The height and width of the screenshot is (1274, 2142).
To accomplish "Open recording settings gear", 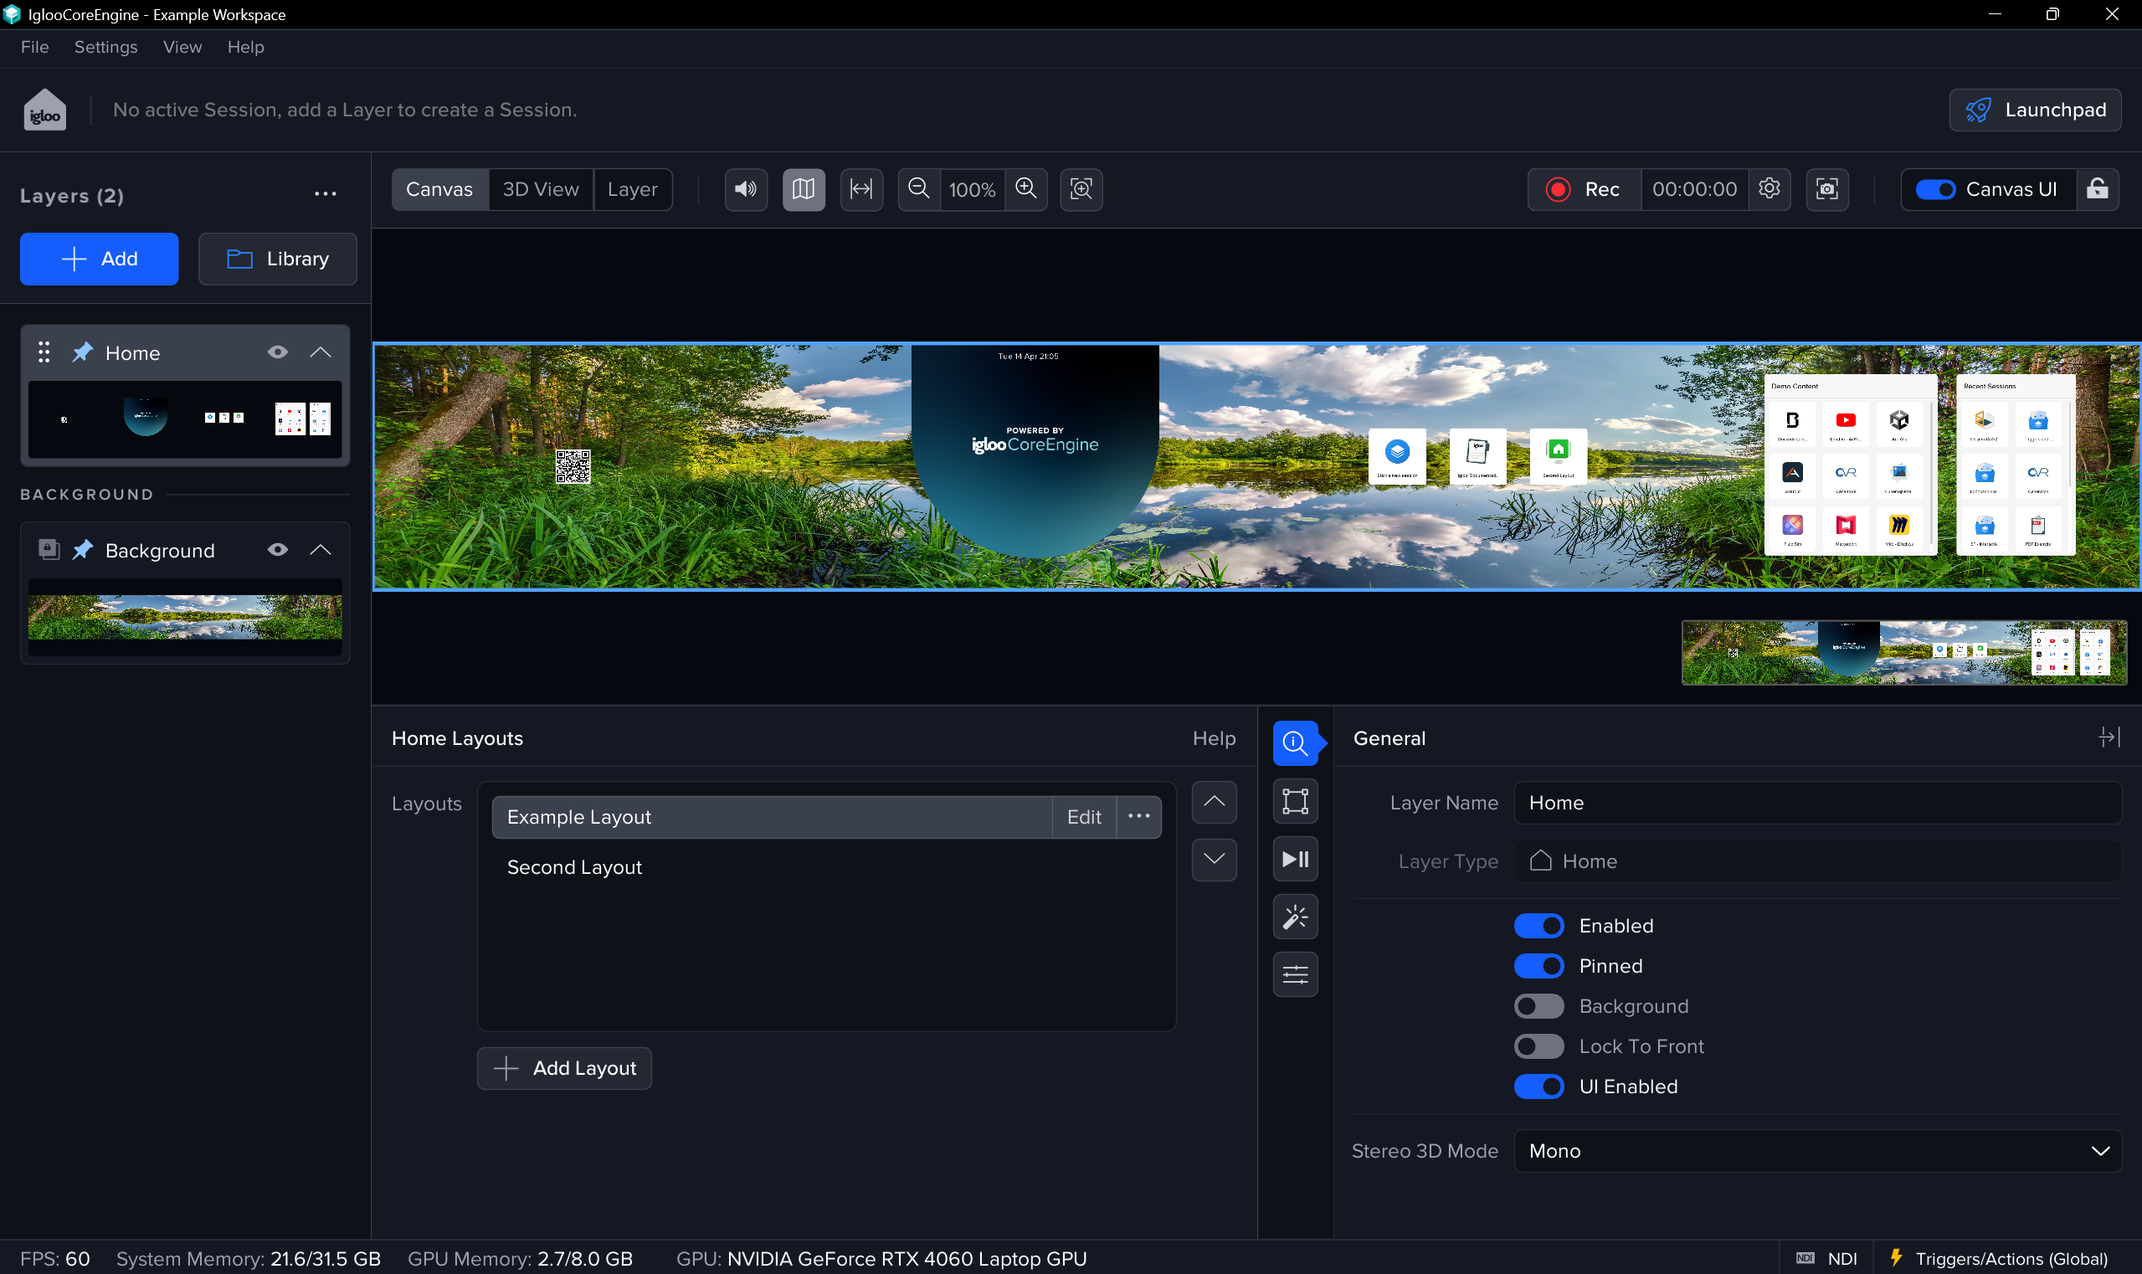I will click(x=1769, y=189).
